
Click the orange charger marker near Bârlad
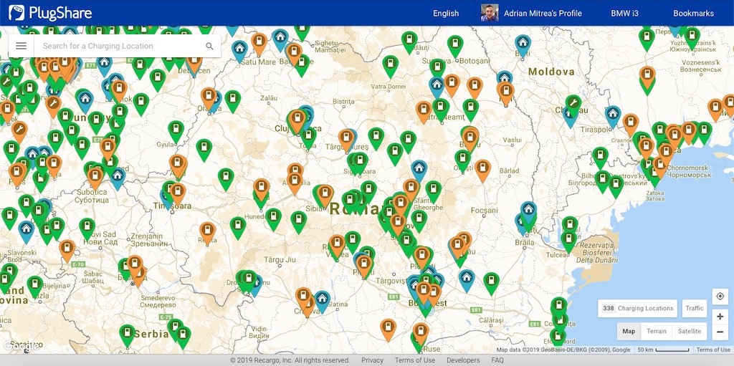482,168
